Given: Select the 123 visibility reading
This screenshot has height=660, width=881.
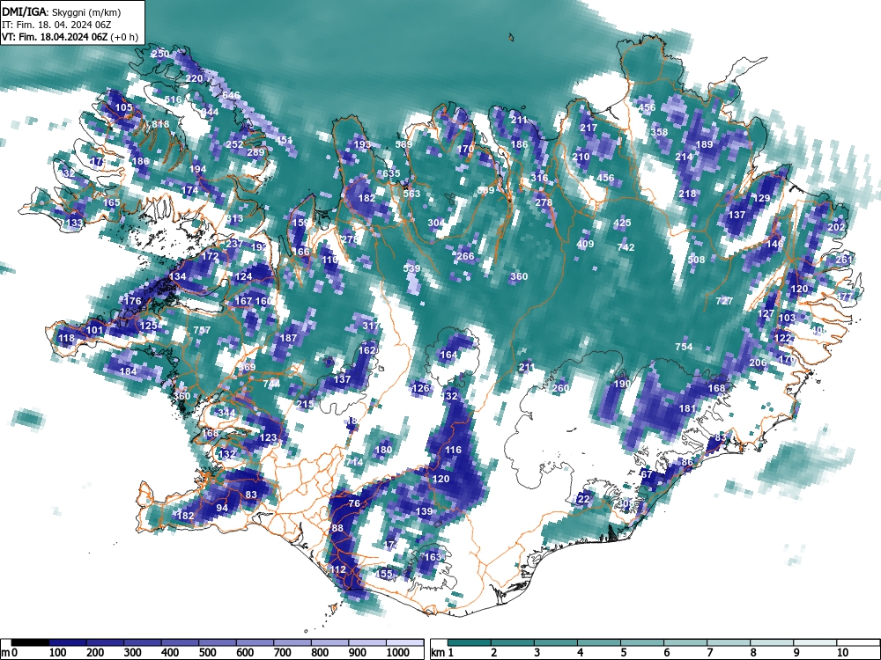Looking at the screenshot, I should click(269, 437).
